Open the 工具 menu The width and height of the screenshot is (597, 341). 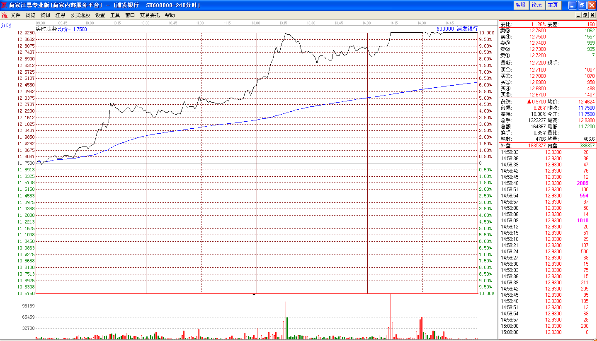(x=115, y=15)
